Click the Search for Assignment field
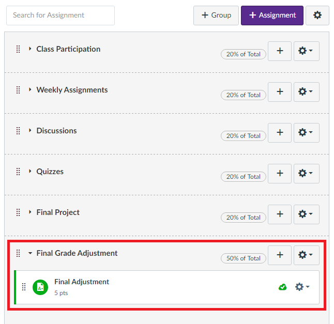This screenshot has height=324, width=334. click(60, 16)
